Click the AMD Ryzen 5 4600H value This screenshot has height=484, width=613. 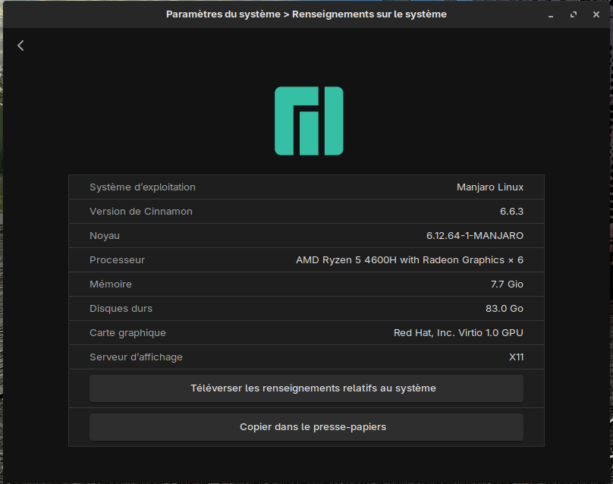pyautogui.click(x=409, y=260)
